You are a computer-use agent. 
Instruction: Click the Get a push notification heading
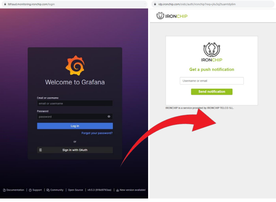pyautogui.click(x=212, y=70)
